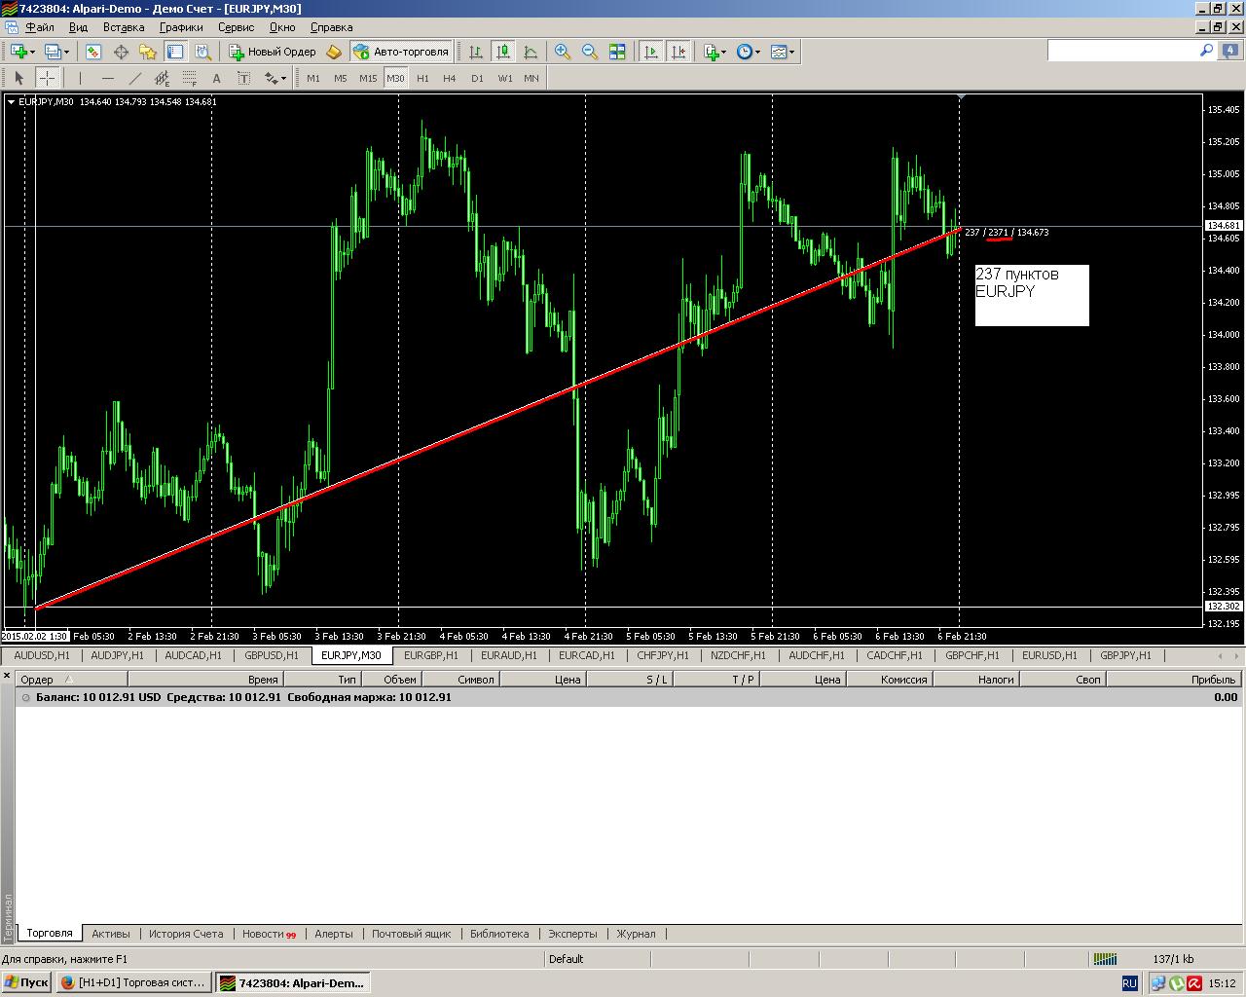Switch chart to bar chart icon
Viewport: 1246px width, 997px height.
[x=476, y=52]
